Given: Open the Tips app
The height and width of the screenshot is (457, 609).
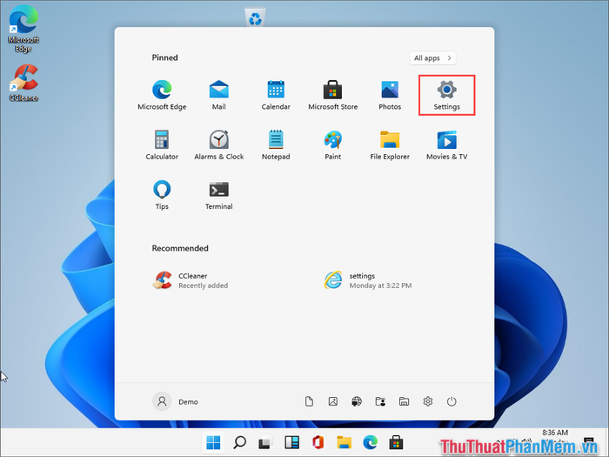Looking at the screenshot, I should click(x=162, y=195).
